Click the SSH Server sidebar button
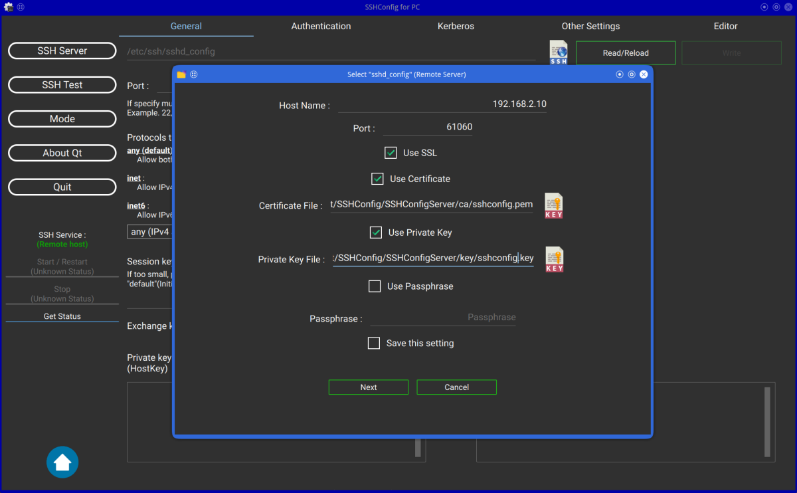Image resolution: width=797 pixels, height=493 pixels. [62, 50]
